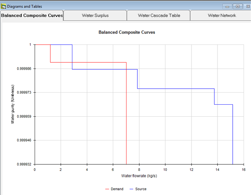Click the blue Source legend line marker
Viewport: 251px width, 195px height.
click(131, 189)
